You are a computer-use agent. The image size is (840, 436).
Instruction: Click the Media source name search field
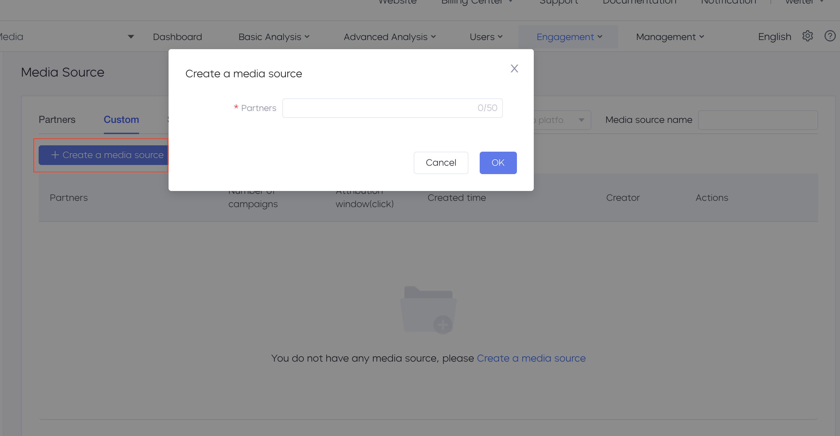758,120
